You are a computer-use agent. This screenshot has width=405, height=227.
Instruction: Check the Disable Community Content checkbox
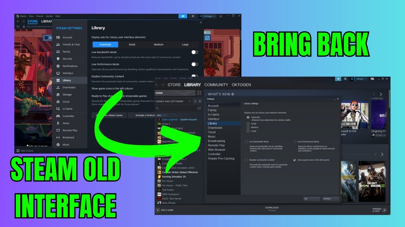click(x=246, y=160)
